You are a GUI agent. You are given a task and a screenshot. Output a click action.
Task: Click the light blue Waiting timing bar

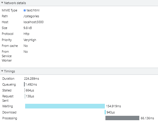click(65, 106)
